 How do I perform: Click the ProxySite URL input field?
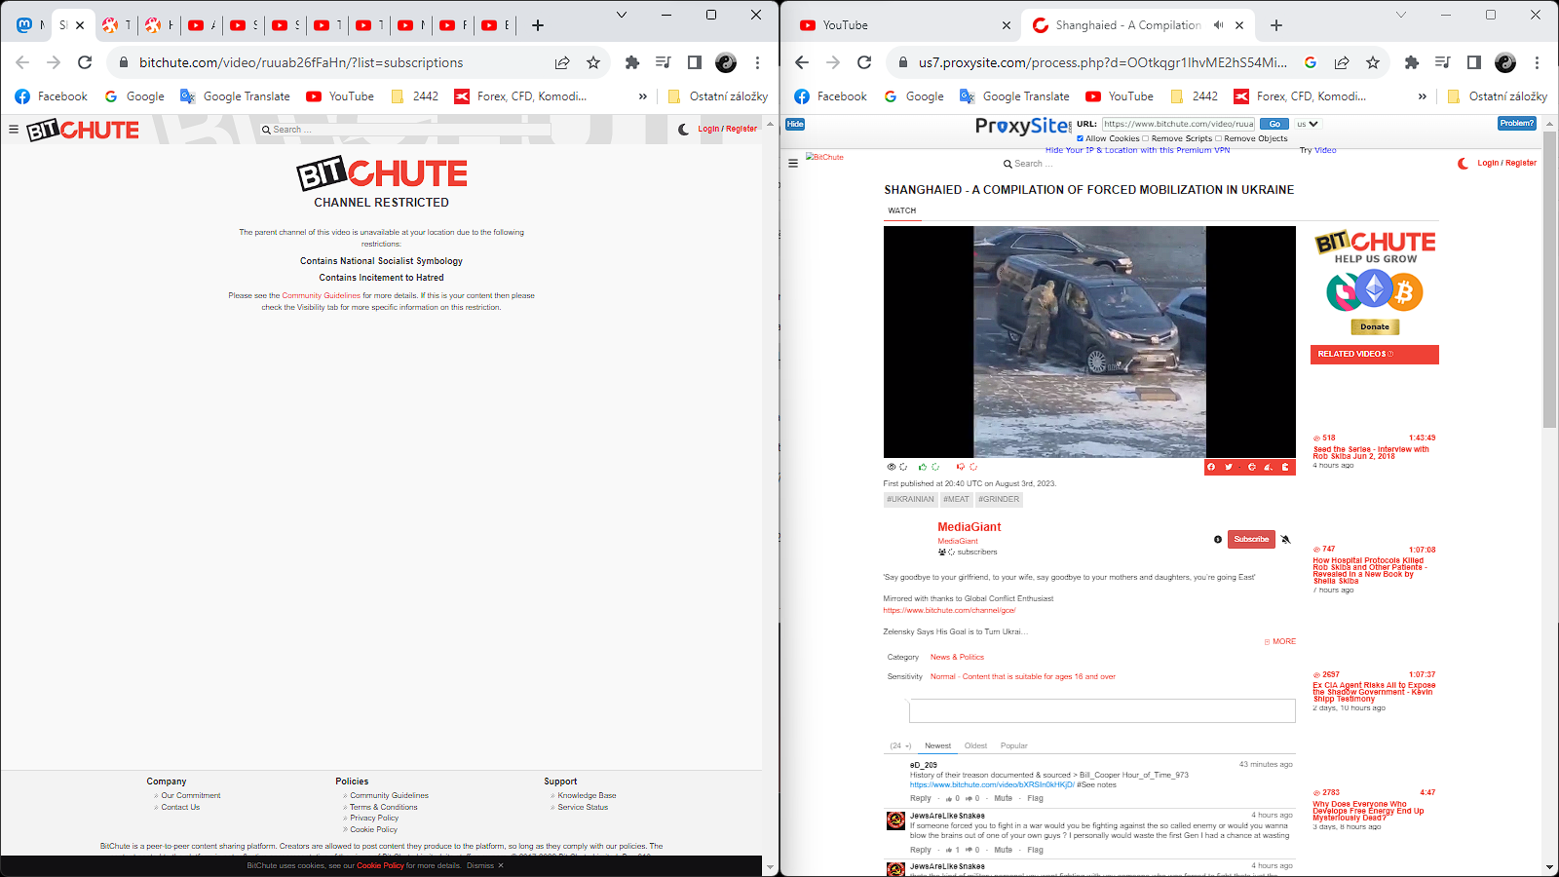[1178, 124]
